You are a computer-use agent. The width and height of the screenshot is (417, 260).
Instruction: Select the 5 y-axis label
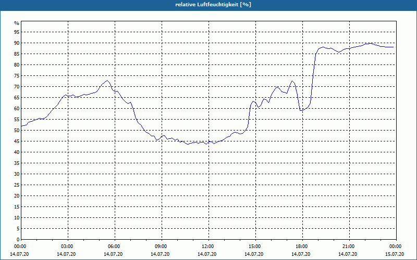18,229
